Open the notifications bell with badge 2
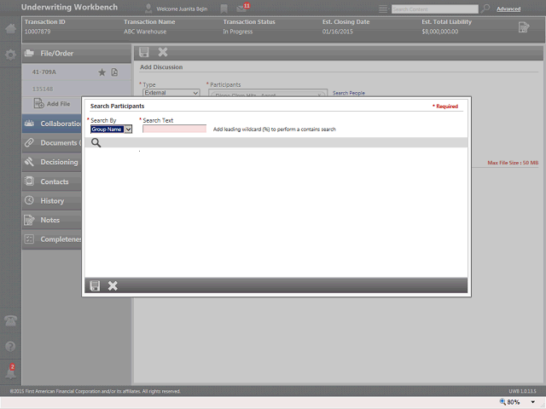546x409 pixels. pos(10,372)
